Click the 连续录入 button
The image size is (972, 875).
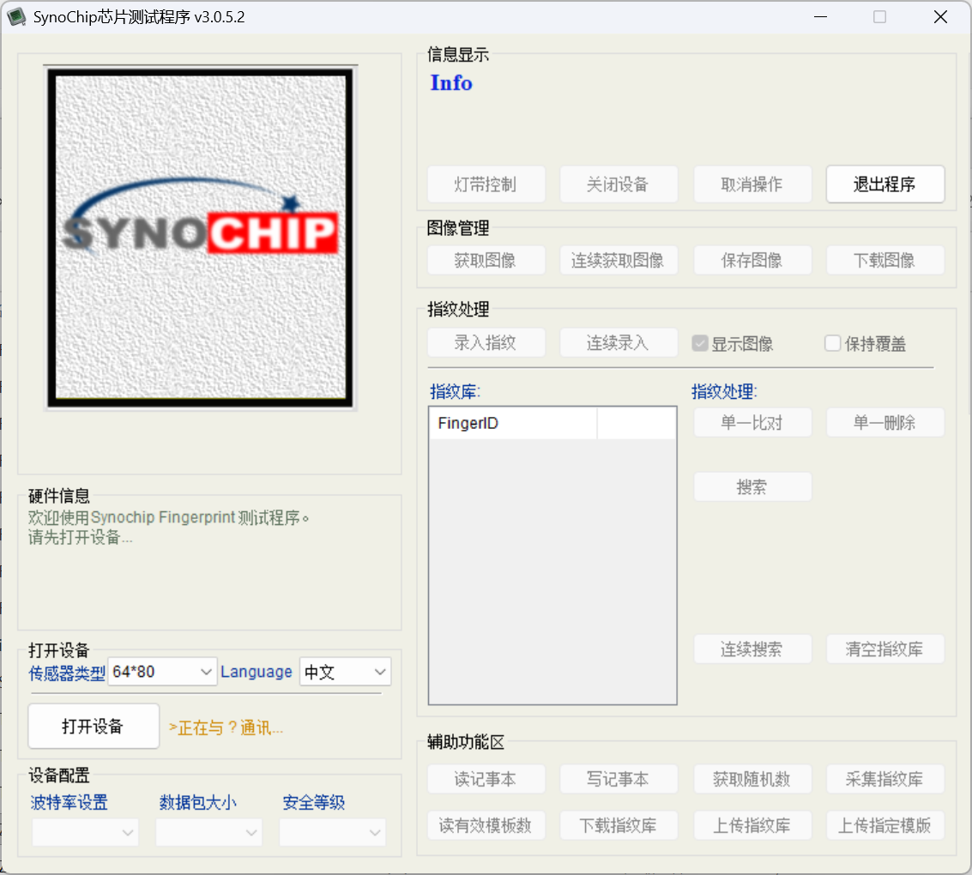pos(619,342)
